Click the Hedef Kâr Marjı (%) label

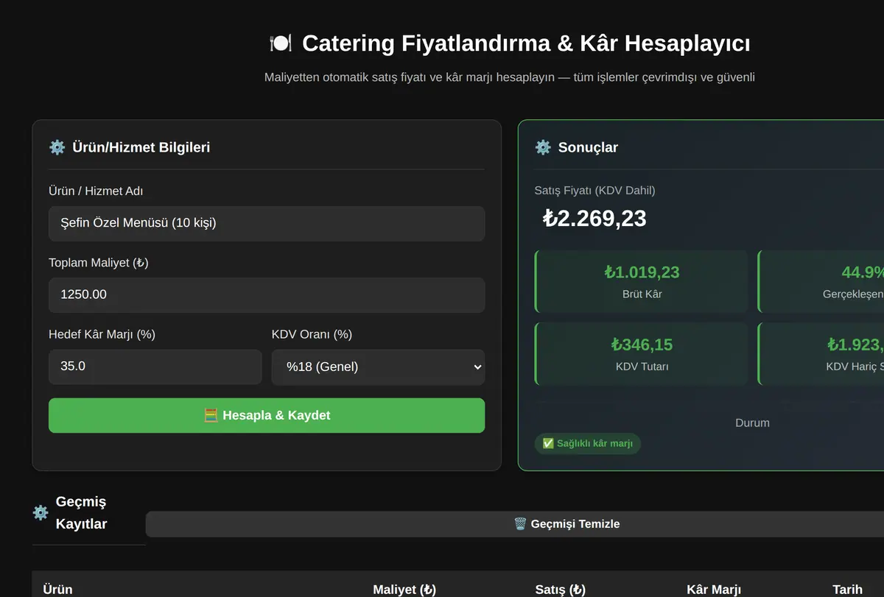pyautogui.click(x=102, y=334)
